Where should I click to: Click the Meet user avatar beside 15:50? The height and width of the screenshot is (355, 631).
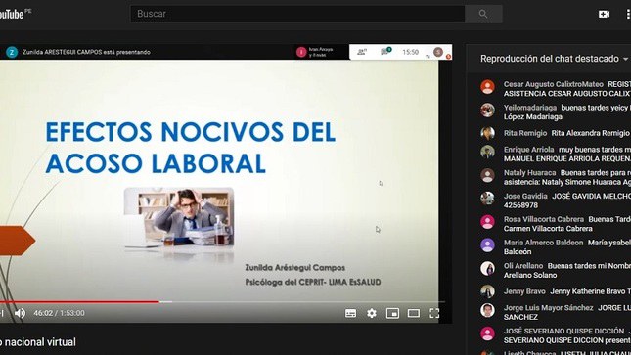(438, 52)
